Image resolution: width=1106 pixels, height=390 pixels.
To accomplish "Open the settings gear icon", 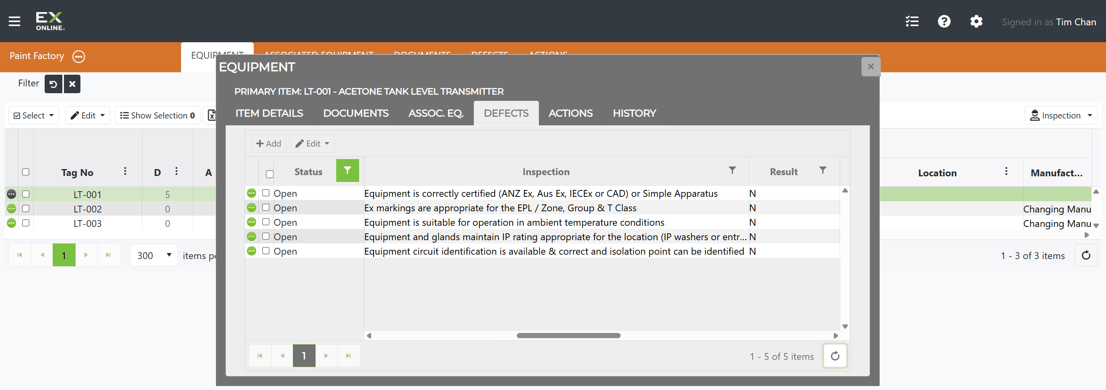I will (x=976, y=21).
